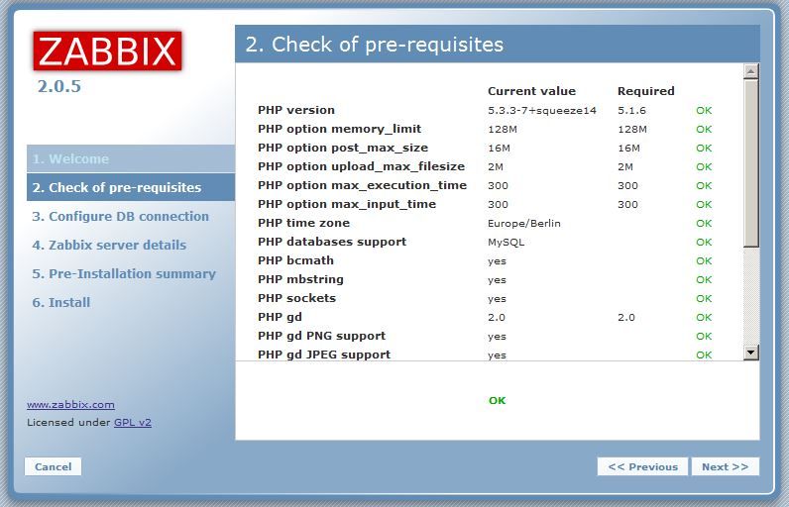This screenshot has width=789, height=507.
Task: Click the ZABBIX logo
Action: coord(107,51)
